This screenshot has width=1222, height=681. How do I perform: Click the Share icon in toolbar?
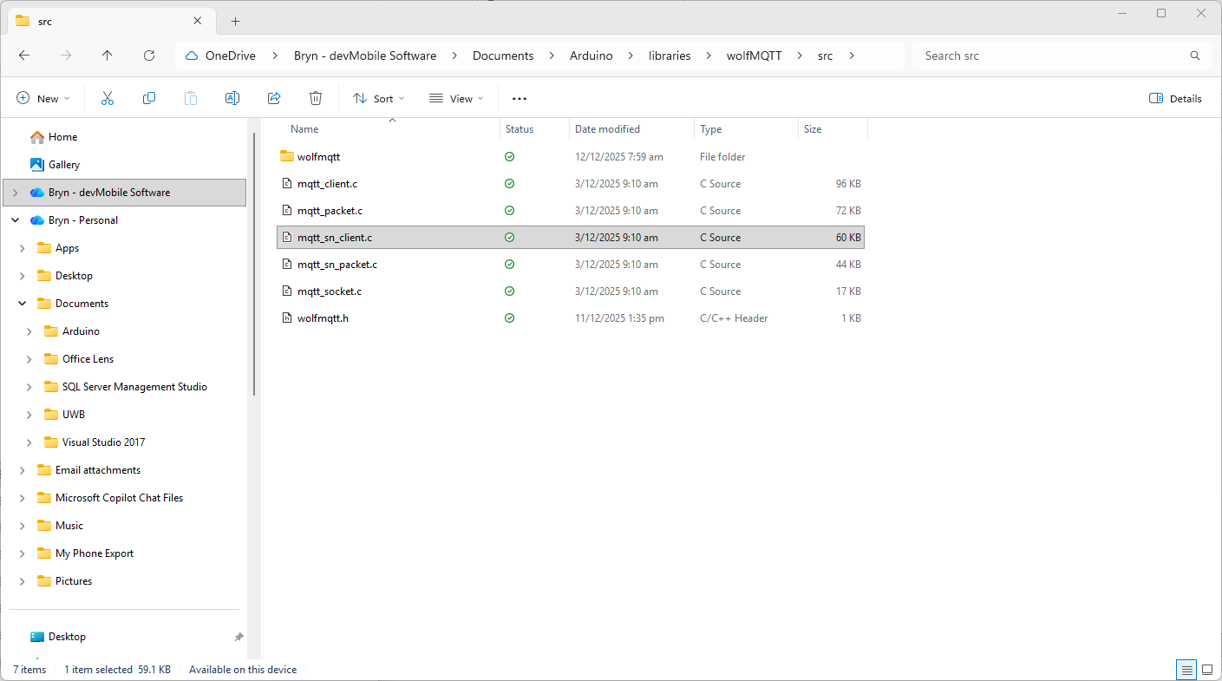pos(274,99)
